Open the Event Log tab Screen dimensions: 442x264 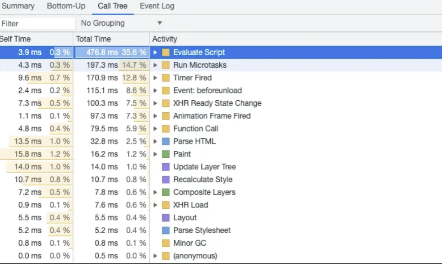[x=157, y=6]
